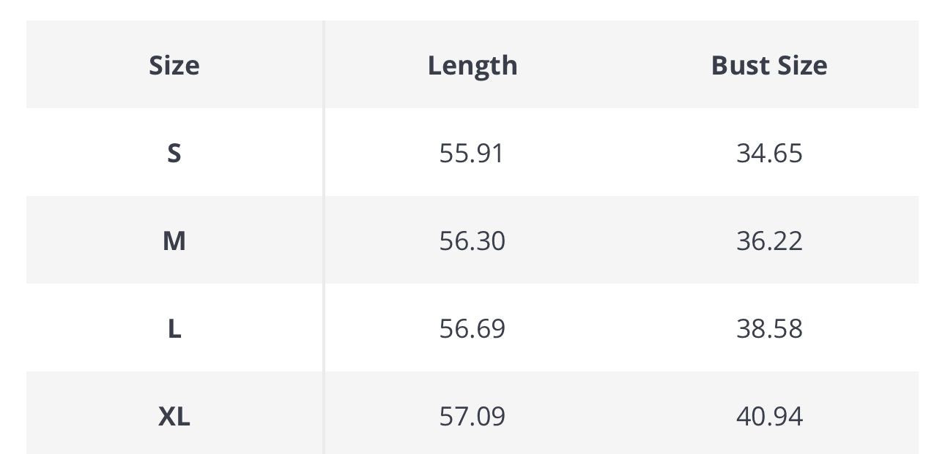Click the Length column header
Screen dimensions: 945x454
[472, 66]
